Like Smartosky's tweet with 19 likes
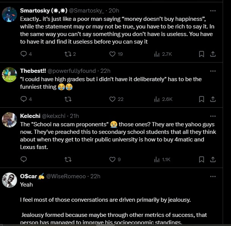The width and height of the screenshot is (231, 226). [x=112, y=54]
